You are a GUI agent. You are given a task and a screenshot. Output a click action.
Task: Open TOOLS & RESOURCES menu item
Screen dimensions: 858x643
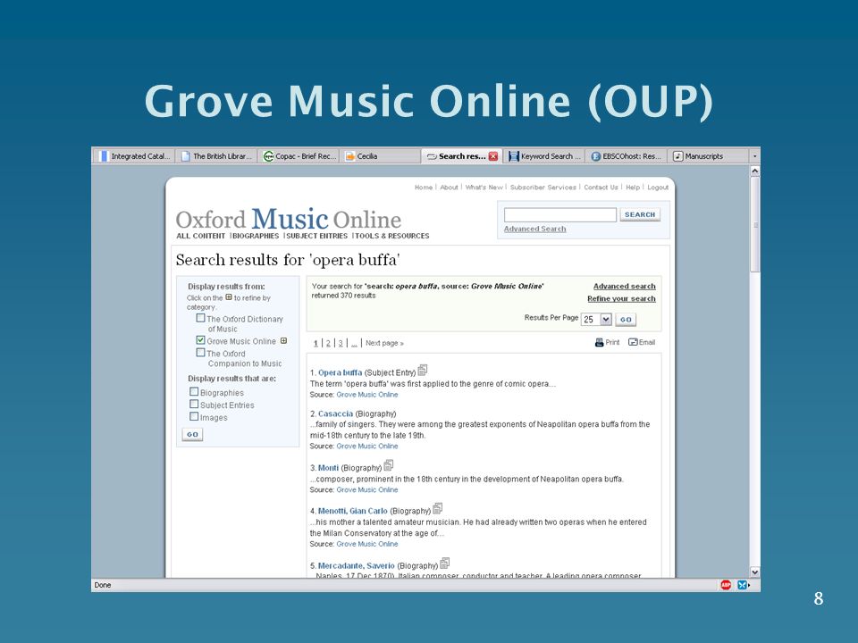point(392,236)
